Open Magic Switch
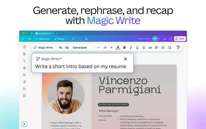Viewport: 206px width, 129px height. coord(43,39)
